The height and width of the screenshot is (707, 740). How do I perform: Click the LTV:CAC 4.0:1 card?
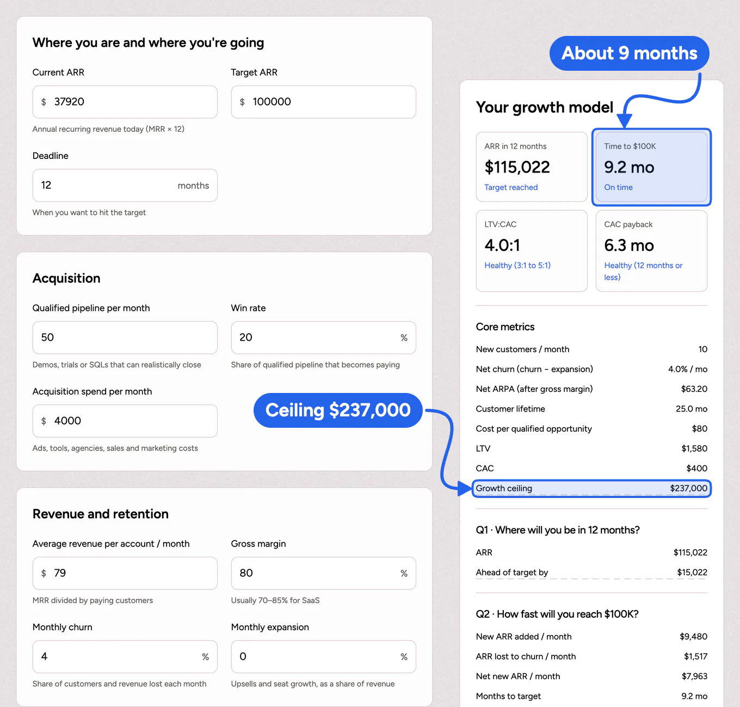[532, 251]
